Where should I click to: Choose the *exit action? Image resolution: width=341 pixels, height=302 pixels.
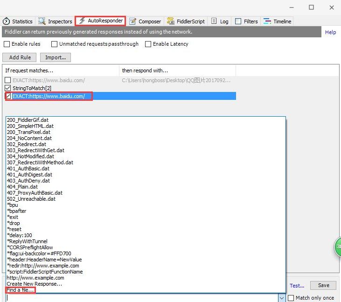145,217
